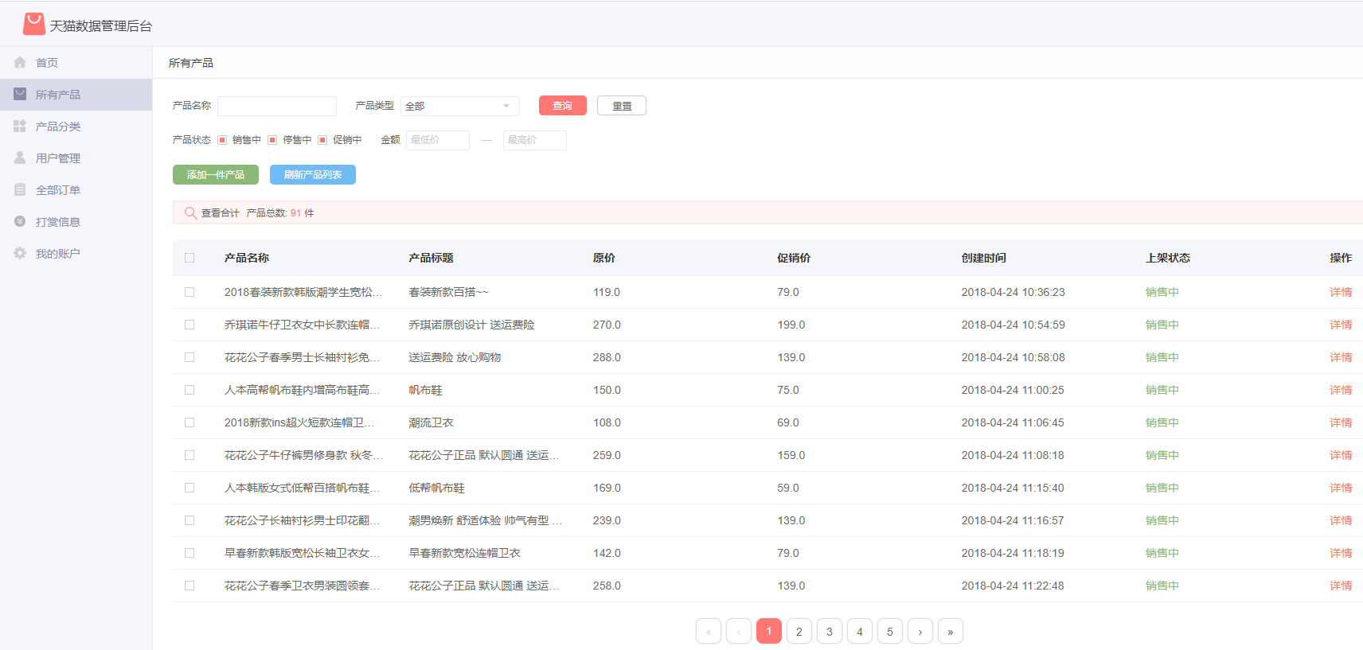Jump to the last page arrow »

951,631
